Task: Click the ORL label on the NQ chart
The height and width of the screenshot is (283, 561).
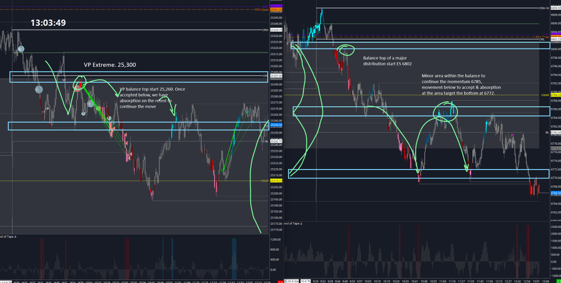Action: click(265, 76)
